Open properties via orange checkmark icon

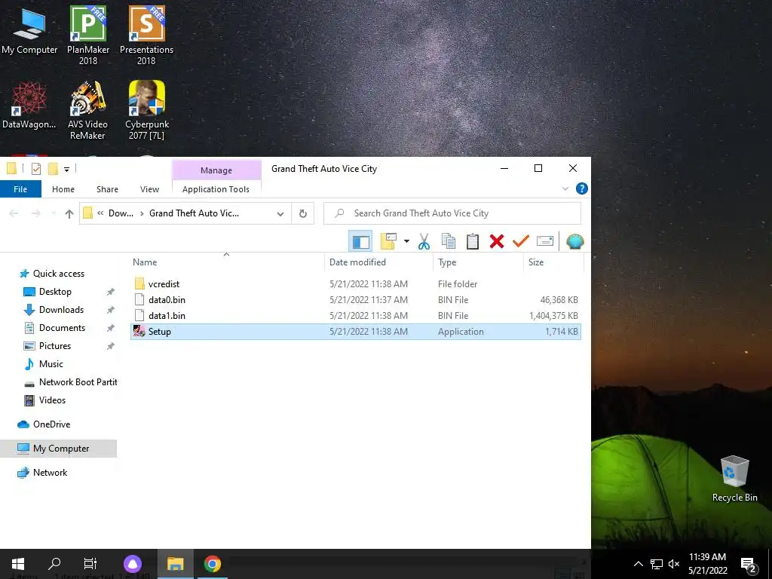[521, 241]
